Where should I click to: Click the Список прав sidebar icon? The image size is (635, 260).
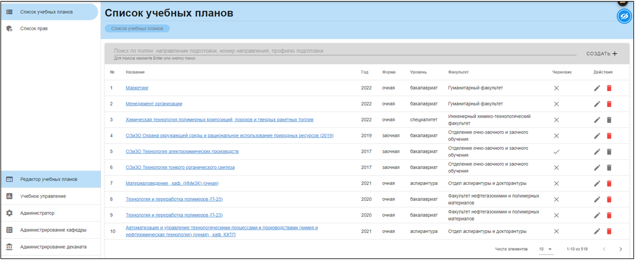tap(9, 29)
